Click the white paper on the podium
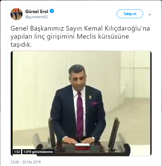This screenshot has height=166, width=162. point(82,144)
